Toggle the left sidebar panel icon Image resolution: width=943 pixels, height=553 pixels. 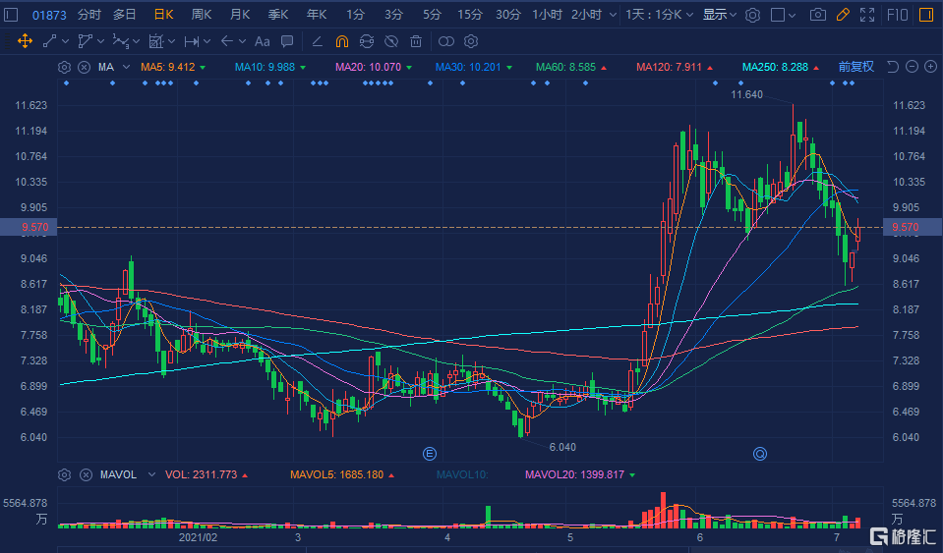pyautogui.click(x=10, y=15)
